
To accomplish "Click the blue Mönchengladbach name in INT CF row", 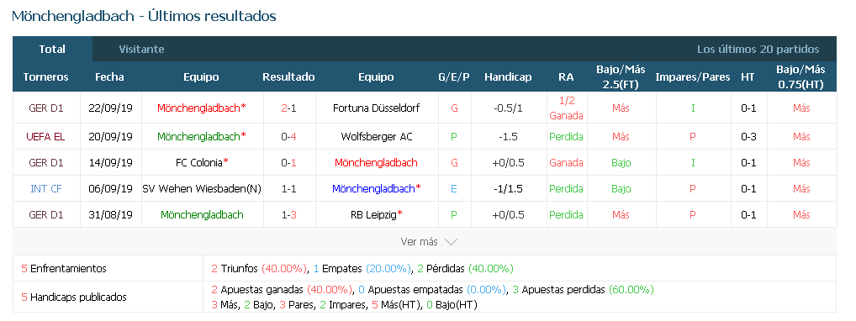I will pyautogui.click(x=376, y=189).
